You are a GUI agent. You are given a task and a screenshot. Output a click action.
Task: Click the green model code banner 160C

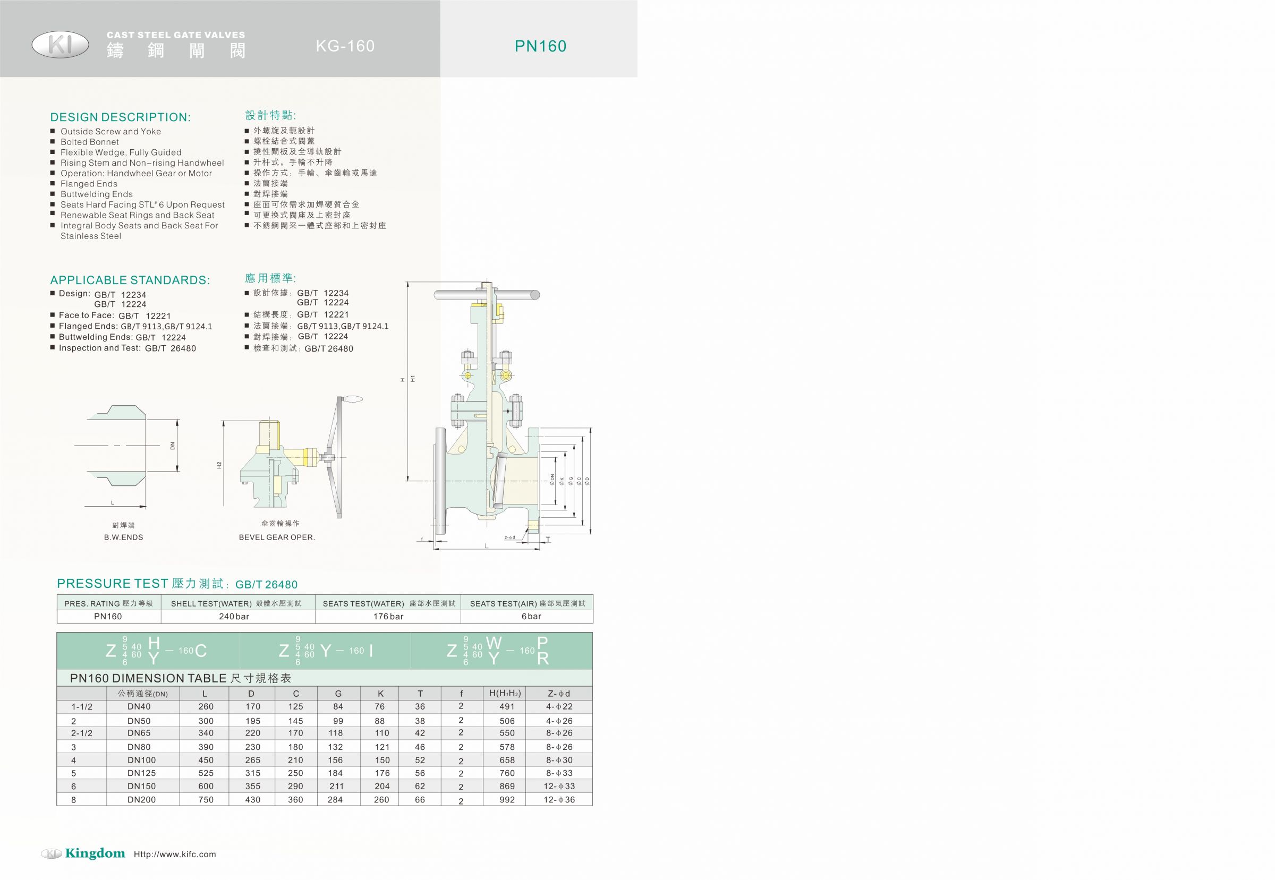pos(156,651)
